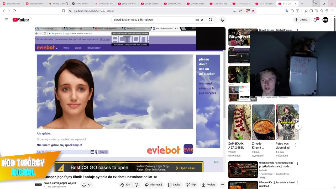Toggle the browser sidebar panel icon
The image size is (336, 189).
(311, 11)
